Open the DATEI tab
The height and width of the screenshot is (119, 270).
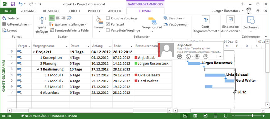pos(8,11)
